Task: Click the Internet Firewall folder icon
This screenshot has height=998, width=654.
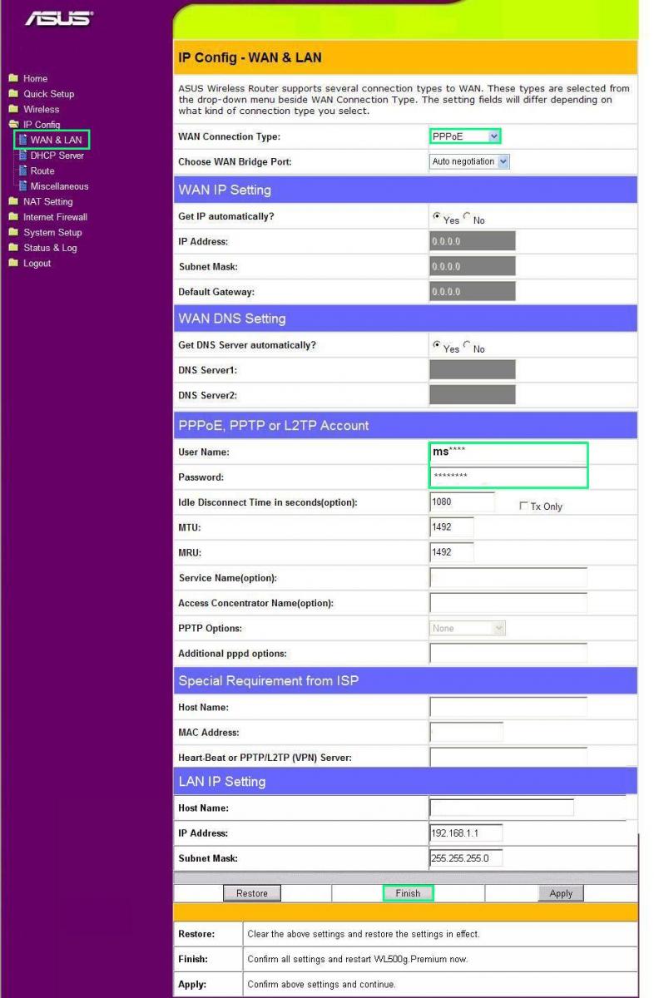Action: (x=14, y=217)
